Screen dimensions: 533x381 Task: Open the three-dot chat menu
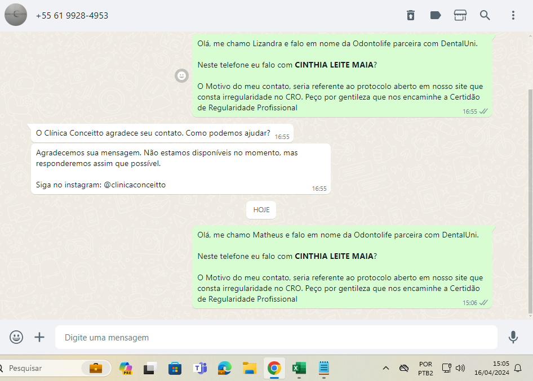[x=513, y=15]
